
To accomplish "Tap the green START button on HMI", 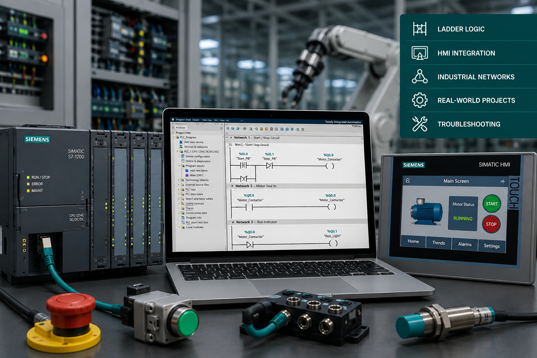I will click(492, 204).
